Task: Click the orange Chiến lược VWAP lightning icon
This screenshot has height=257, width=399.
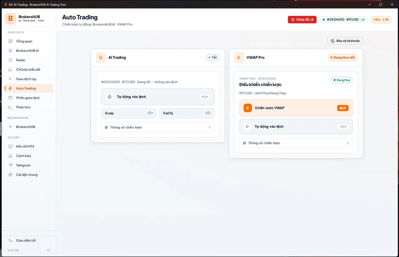Action: [248, 108]
